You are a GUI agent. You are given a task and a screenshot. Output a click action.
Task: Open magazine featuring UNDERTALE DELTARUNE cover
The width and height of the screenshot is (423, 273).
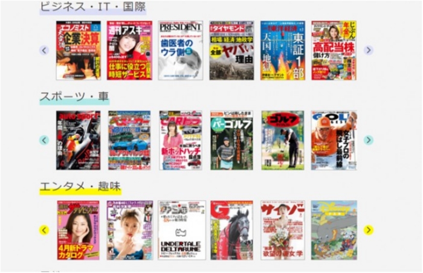181,230
